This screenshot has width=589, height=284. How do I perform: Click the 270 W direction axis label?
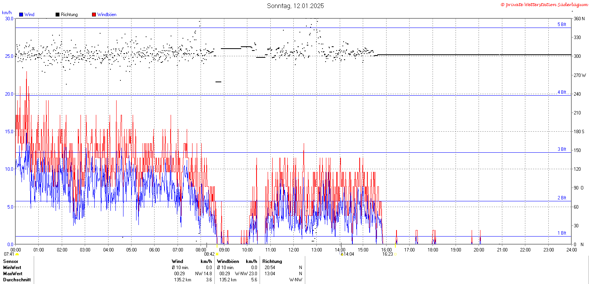(580, 75)
